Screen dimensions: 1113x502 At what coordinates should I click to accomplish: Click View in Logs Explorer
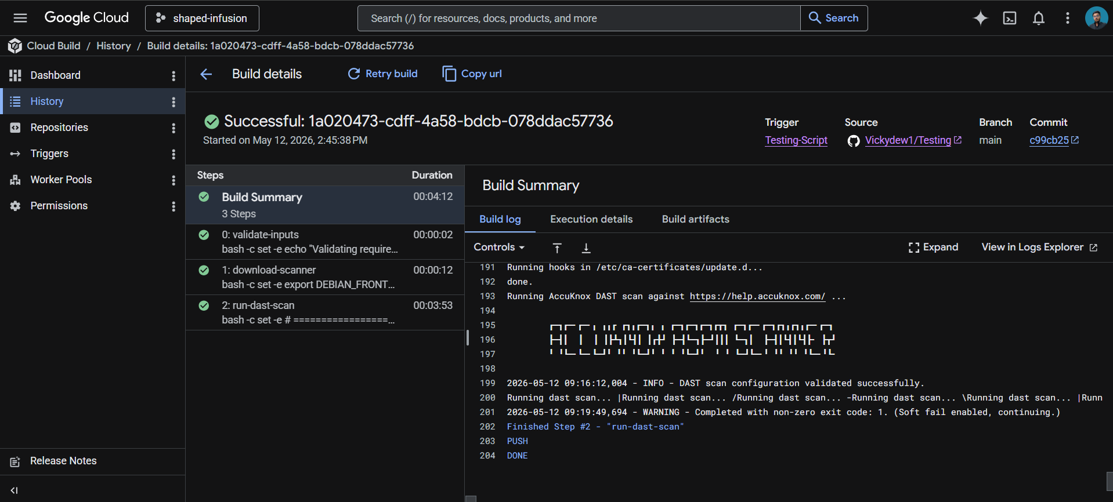click(x=1040, y=248)
